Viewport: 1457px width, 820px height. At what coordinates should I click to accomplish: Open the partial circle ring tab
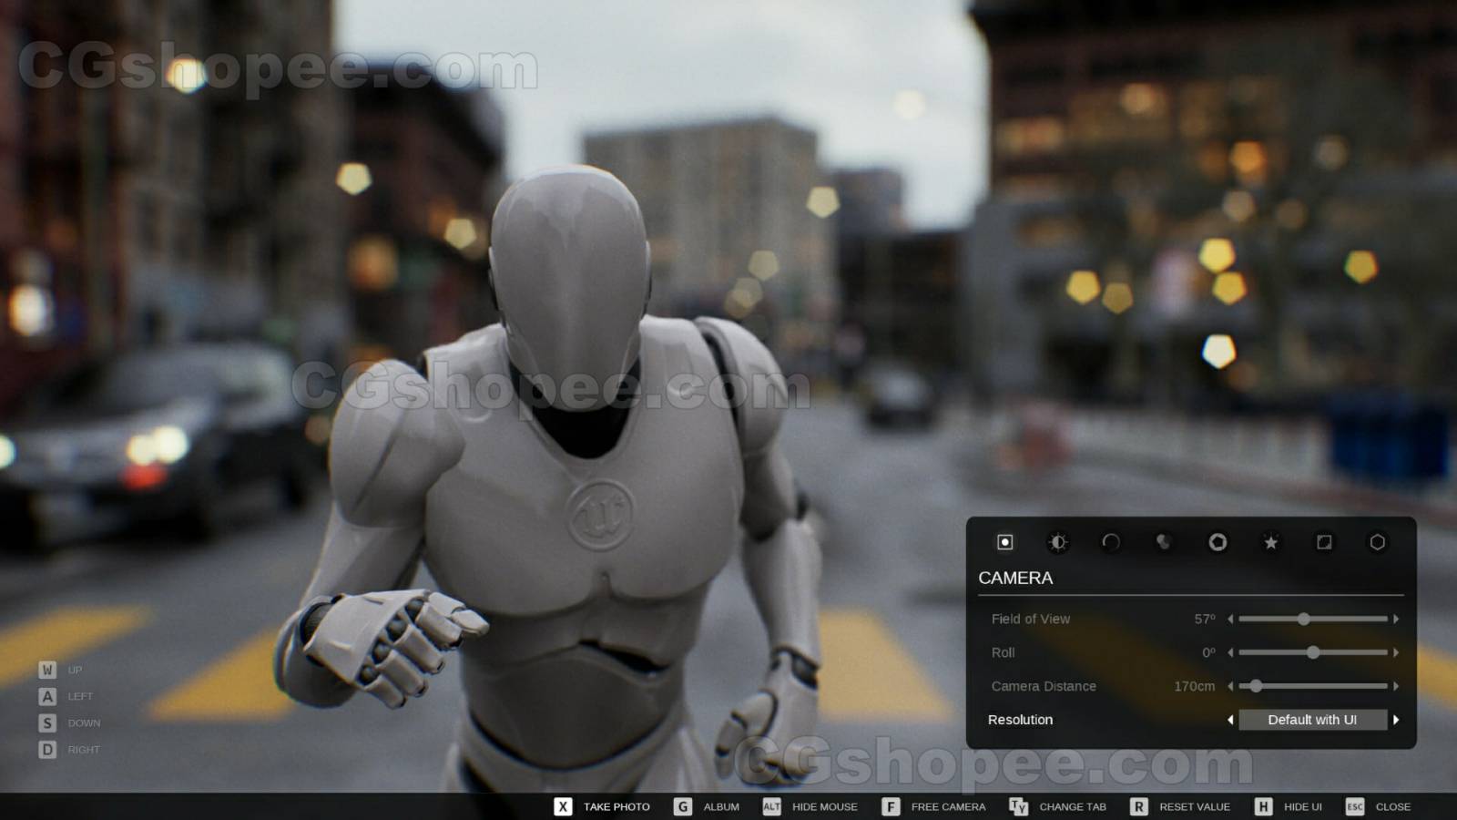coord(1111,542)
